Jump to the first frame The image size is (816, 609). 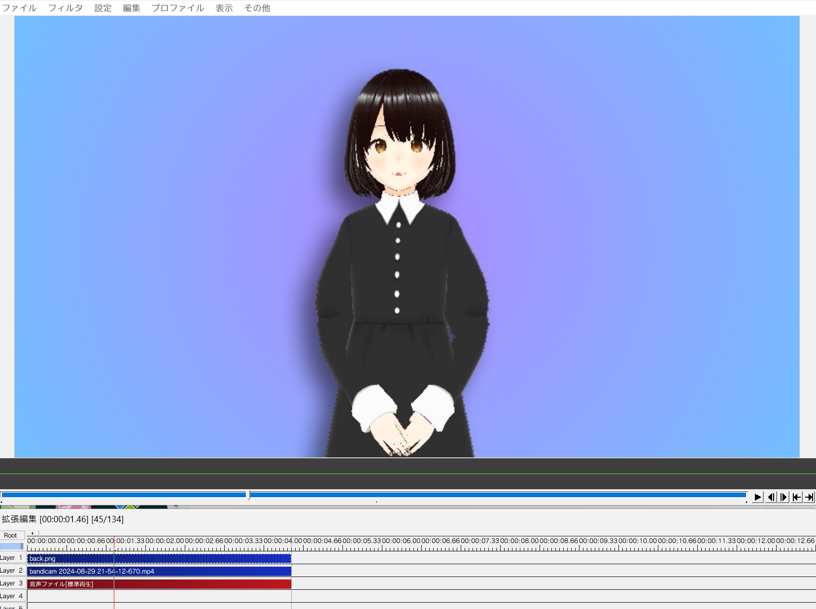pos(796,497)
